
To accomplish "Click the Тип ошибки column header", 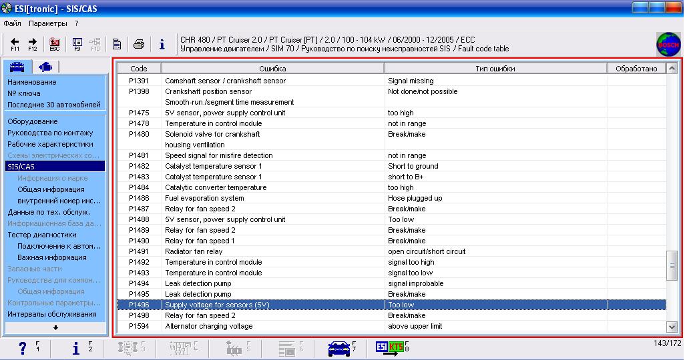I will tap(495, 68).
